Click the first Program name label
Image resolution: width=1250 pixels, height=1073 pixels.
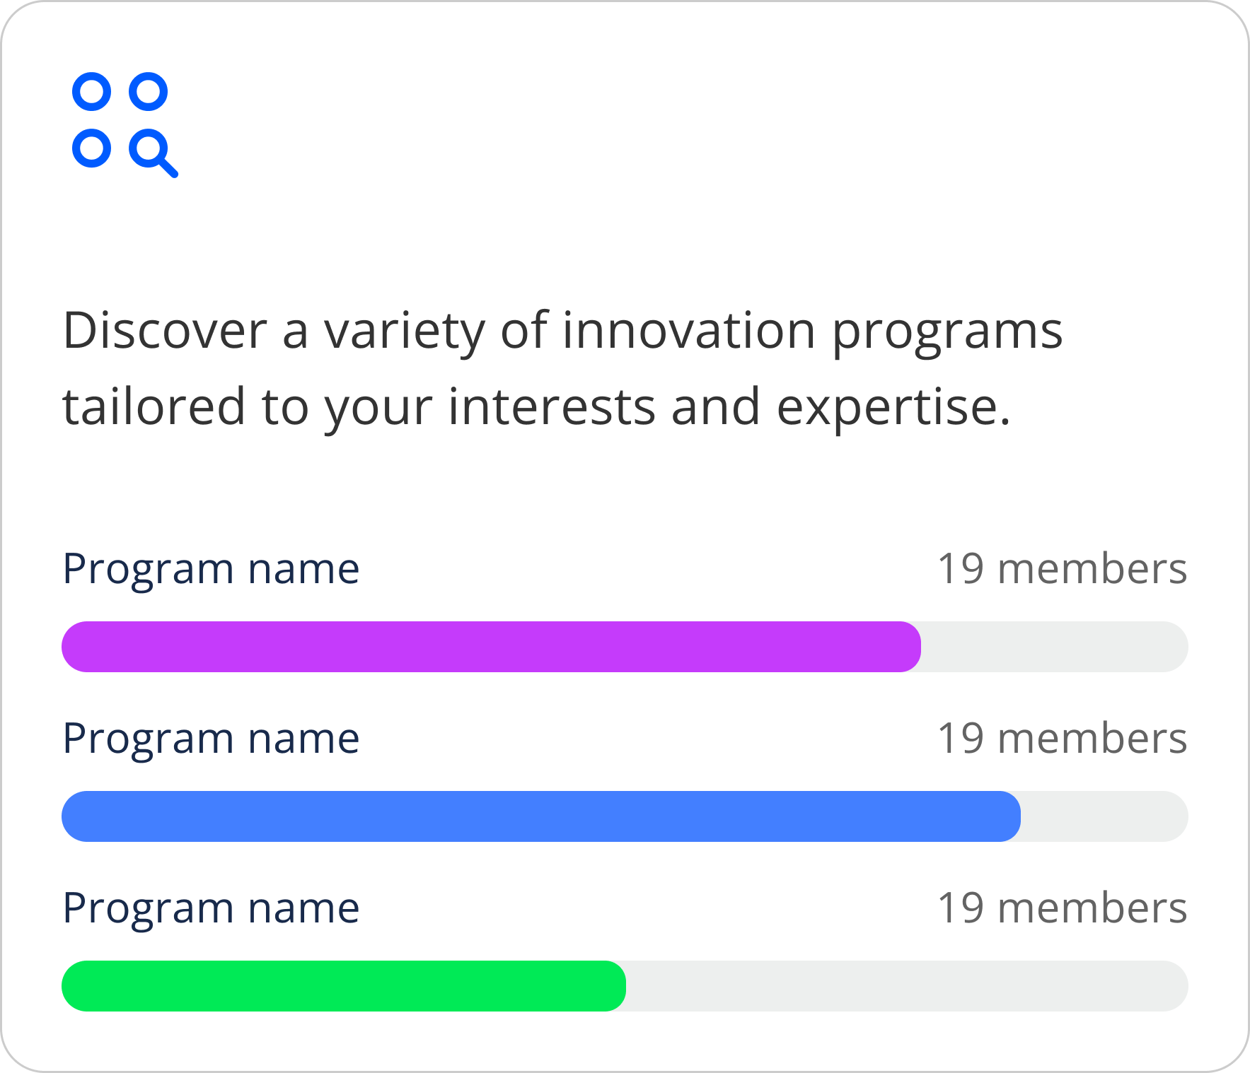(211, 568)
